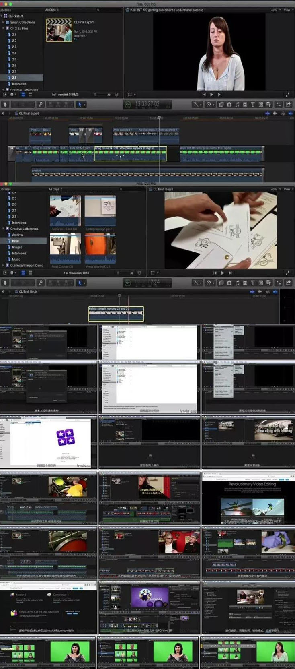Click the Felicia consult clip thumbnail in browser
295x669 pixels.
pyautogui.click(x=65, y=211)
